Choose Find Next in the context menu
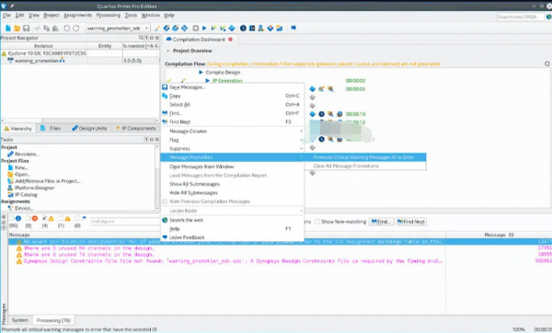The image size is (552, 333). (232, 121)
